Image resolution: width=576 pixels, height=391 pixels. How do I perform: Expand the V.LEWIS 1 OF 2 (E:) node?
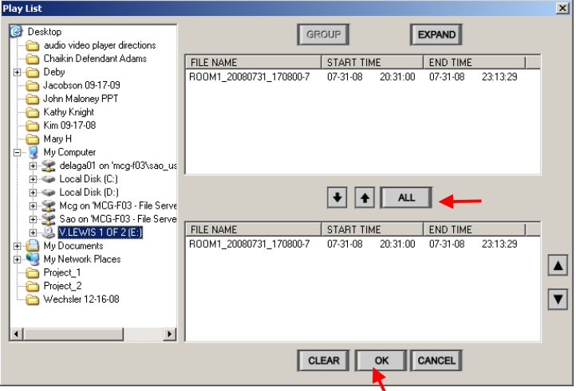click(33, 233)
